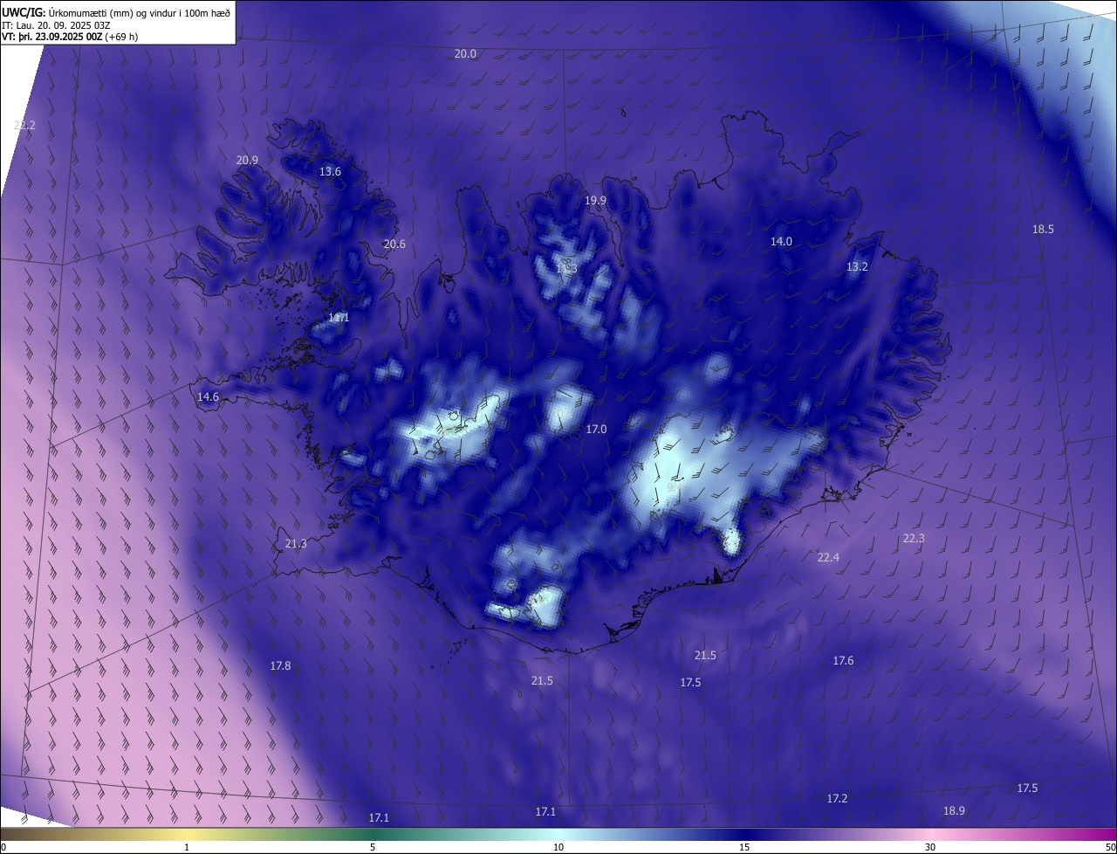Click the 21.3 value label
This screenshot has height=854, width=1117.
click(x=296, y=544)
